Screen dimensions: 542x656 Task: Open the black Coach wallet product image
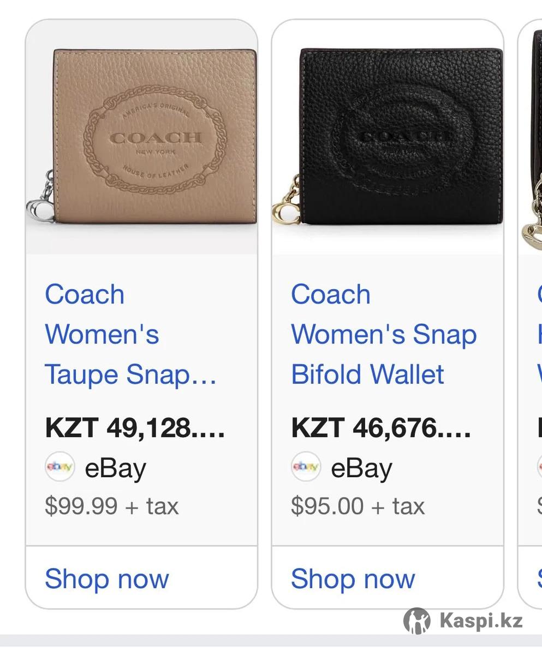[388, 137]
